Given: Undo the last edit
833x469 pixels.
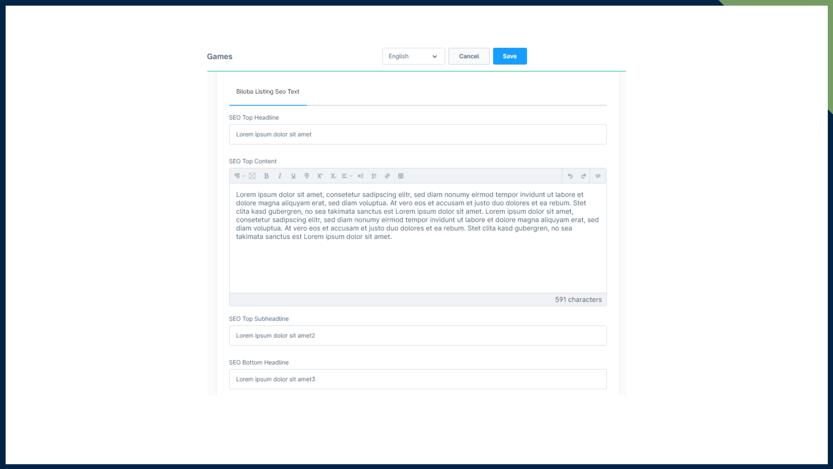Looking at the screenshot, I should click(570, 176).
